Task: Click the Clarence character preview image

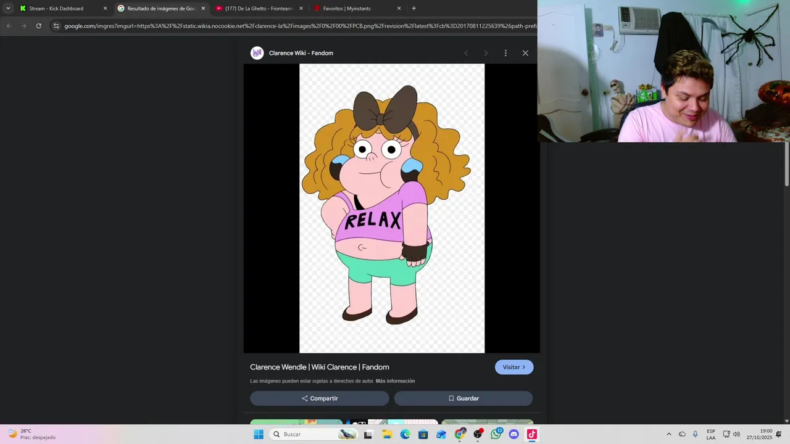Action: tap(392, 208)
